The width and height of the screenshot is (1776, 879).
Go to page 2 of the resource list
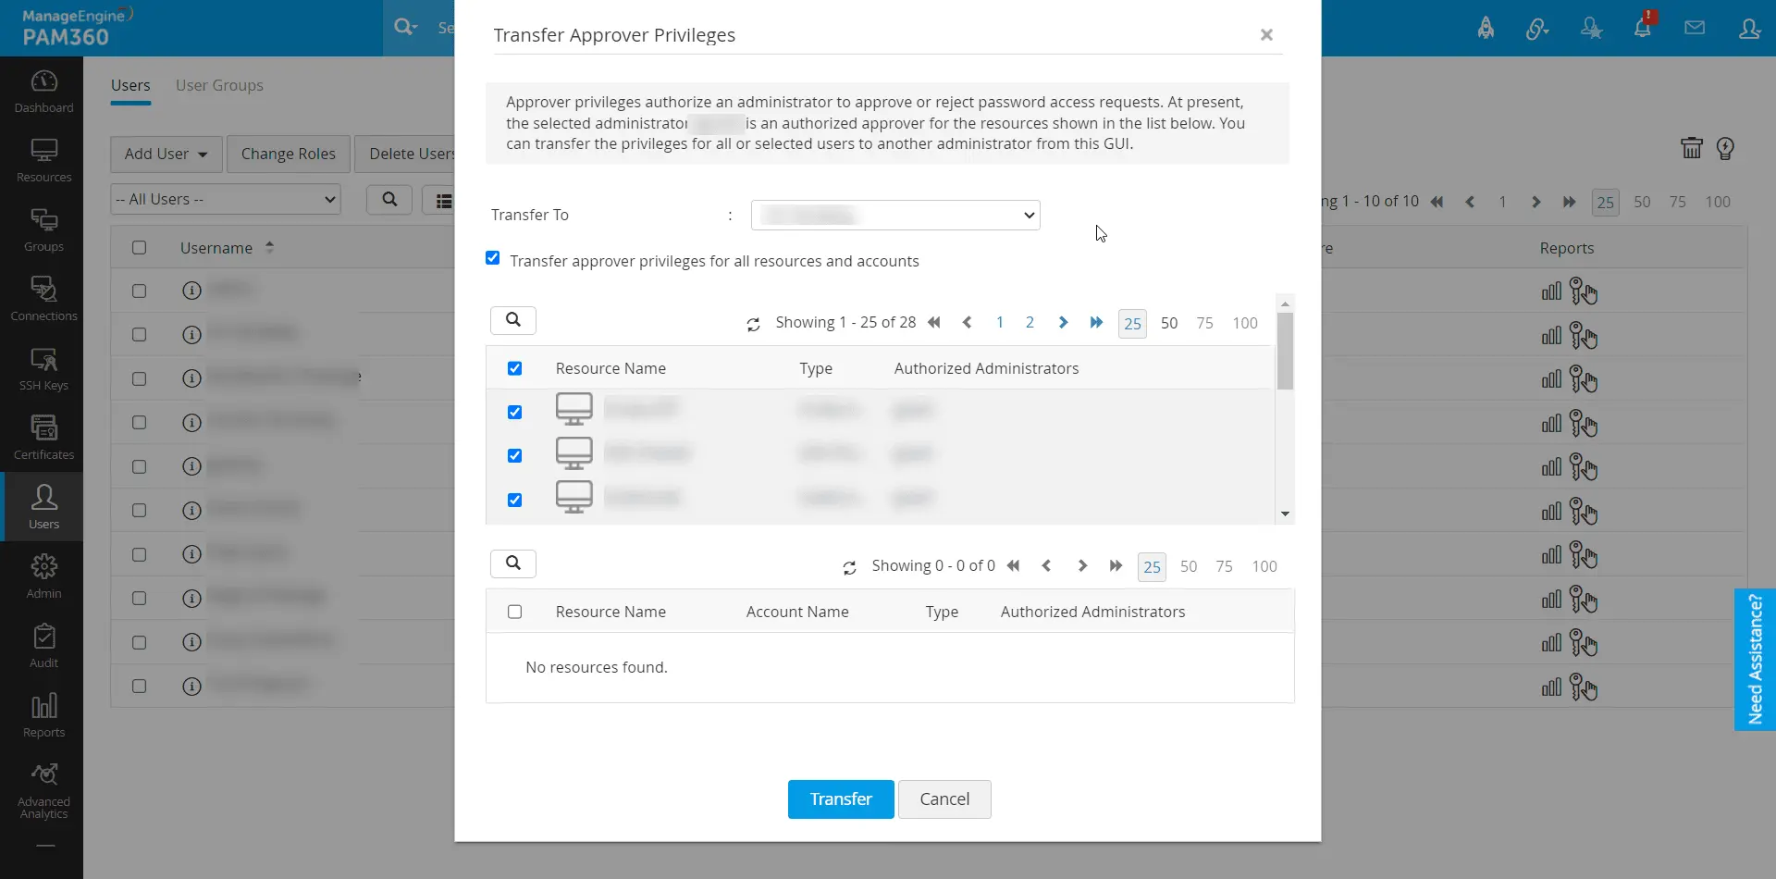point(1030,322)
